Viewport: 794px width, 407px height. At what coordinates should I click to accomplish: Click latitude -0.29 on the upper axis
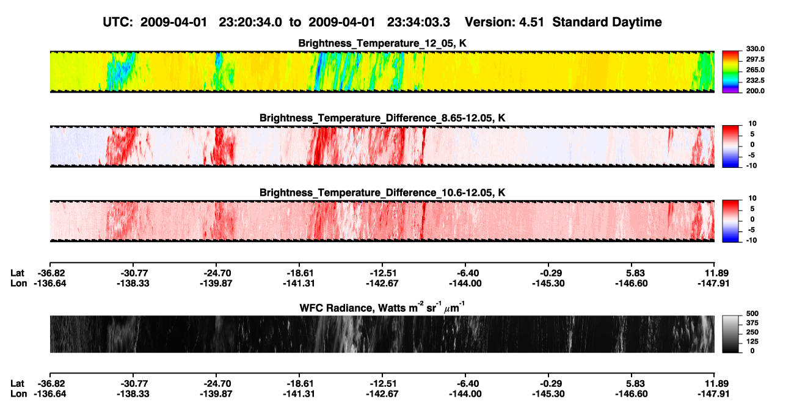(x=548, y=273)
